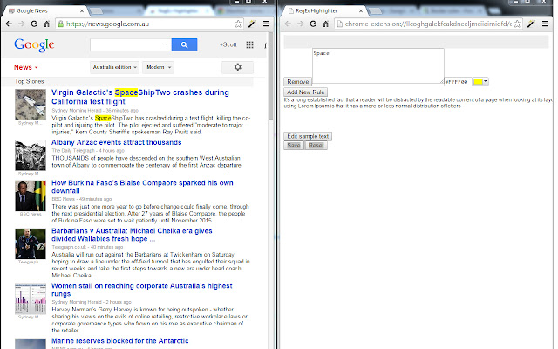Screen dimensions: 558x349
Task: Open Burkina Faso Blaise Compaore headline
Action: [x=142, y=187]
